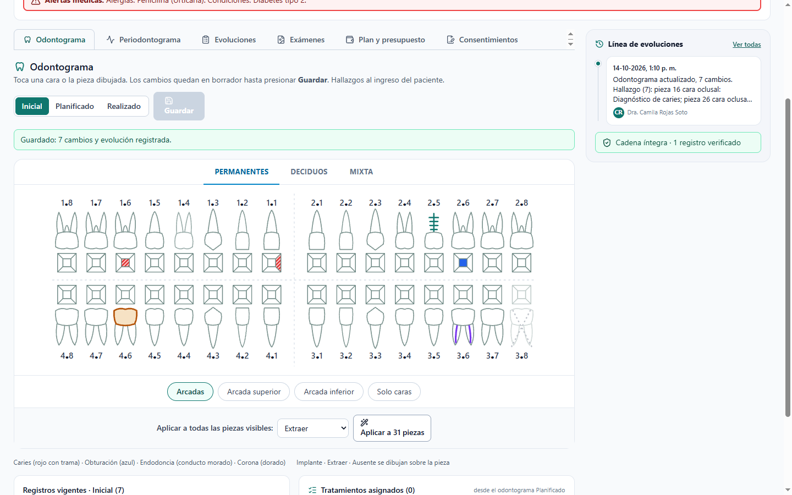The height and width of the screenshot is (495, 792).
Task: Select the absent tooth 3.8 drawing
Action: [521, 327]
